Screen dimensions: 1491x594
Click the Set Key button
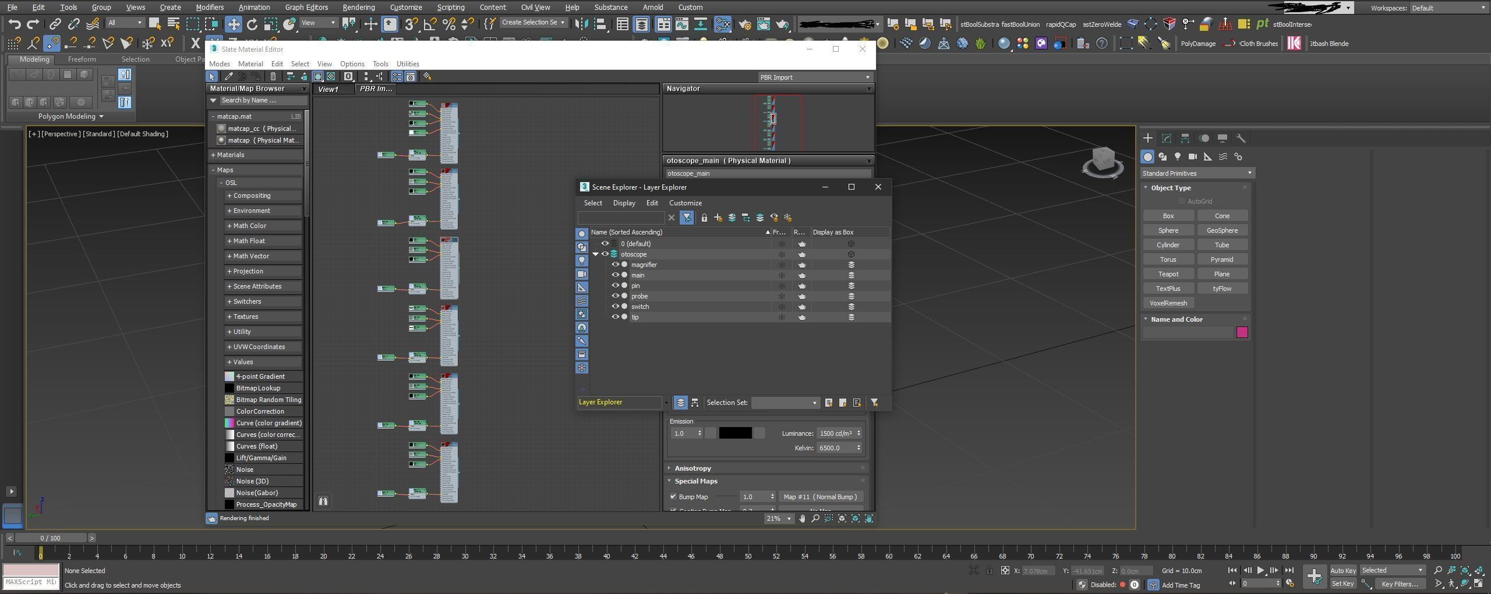point(1343,584)
